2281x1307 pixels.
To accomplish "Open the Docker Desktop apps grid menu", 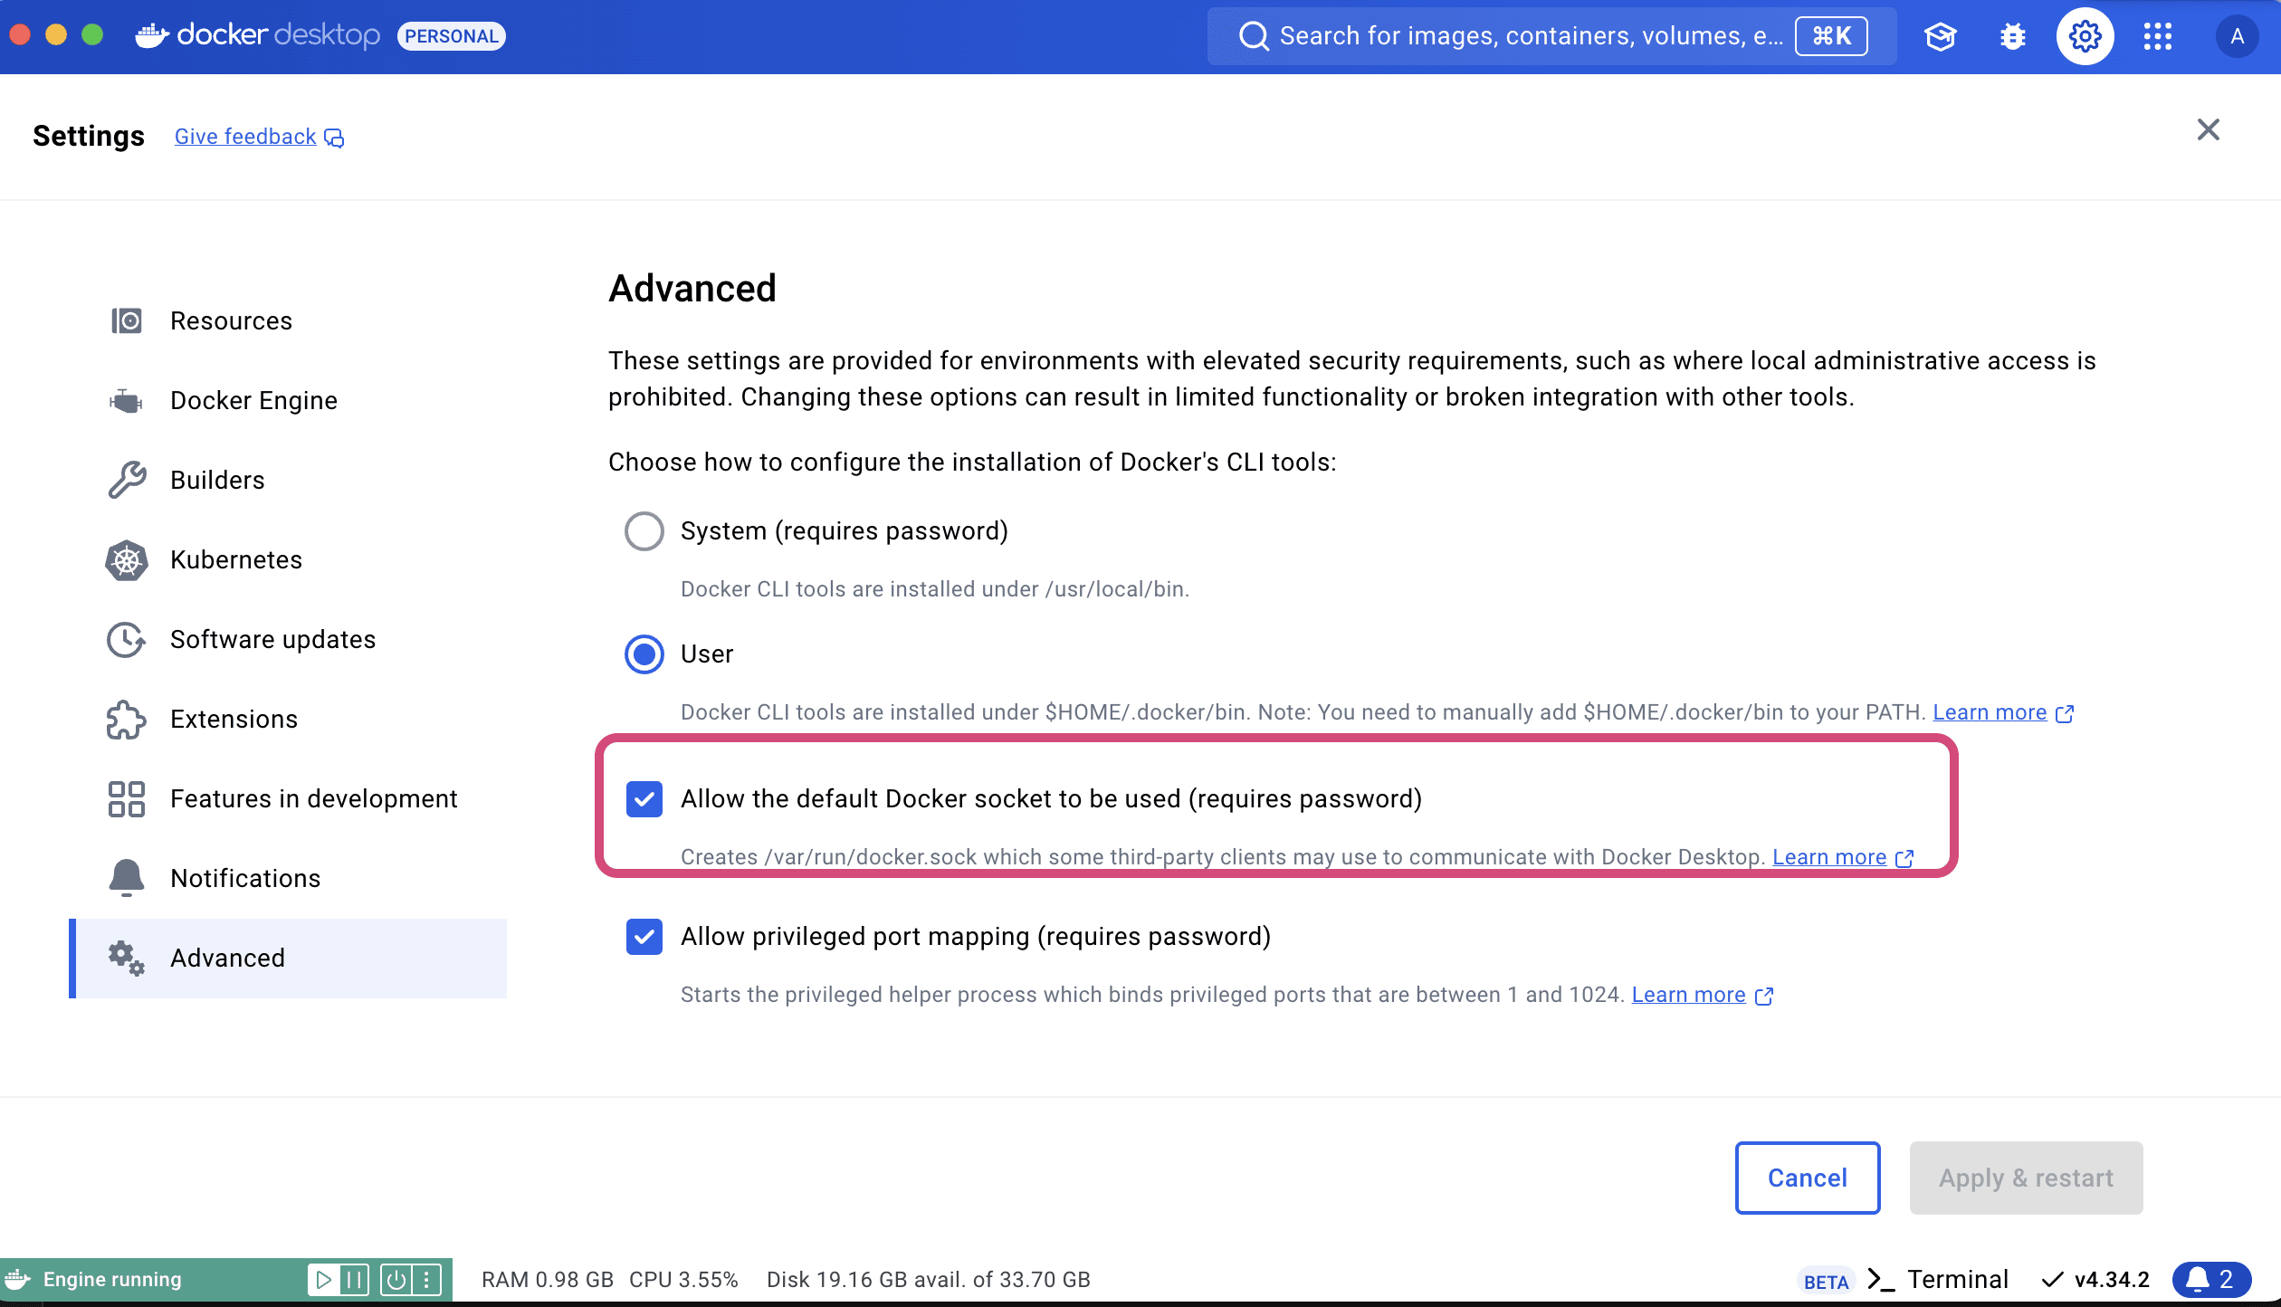I will pyautogui.click(x=2157, y=36).
